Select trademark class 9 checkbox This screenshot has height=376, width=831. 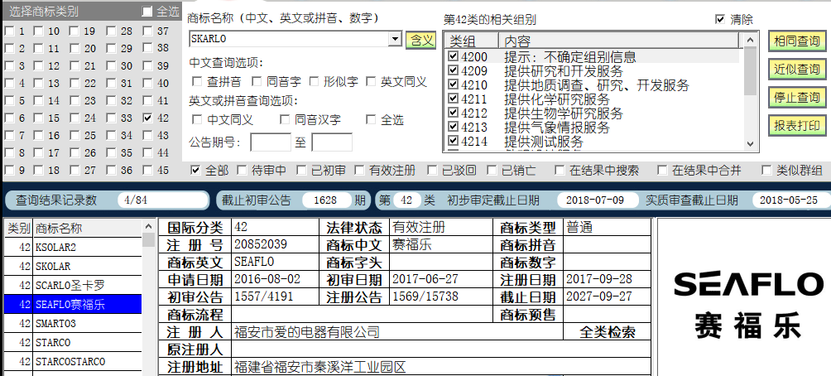[9, 171]
